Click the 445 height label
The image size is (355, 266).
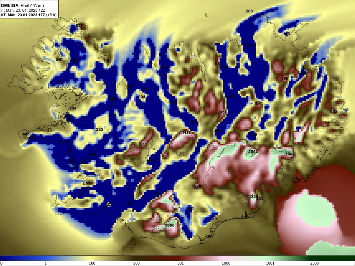[x=26, y=134]
